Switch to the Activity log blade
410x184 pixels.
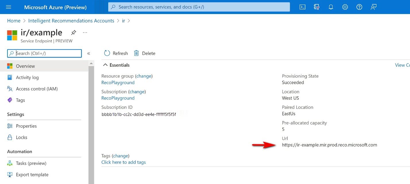pos(27,77)
